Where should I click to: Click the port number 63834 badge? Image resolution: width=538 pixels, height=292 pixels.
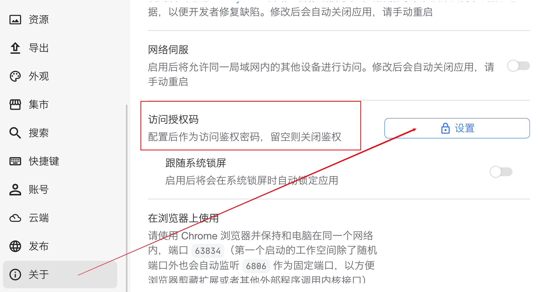[x=208, y=251]
